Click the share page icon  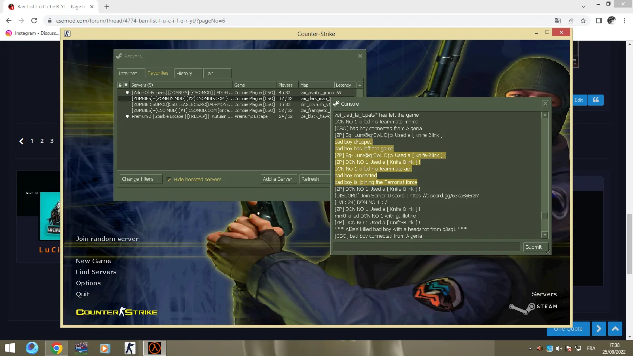click(570, 21)
